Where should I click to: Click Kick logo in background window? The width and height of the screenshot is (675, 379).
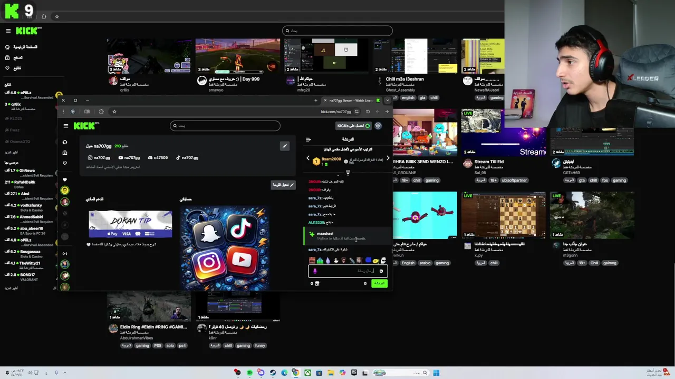coord(27,31)
